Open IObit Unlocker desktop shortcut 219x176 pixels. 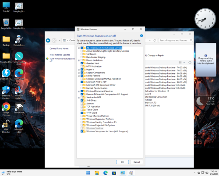6,126
